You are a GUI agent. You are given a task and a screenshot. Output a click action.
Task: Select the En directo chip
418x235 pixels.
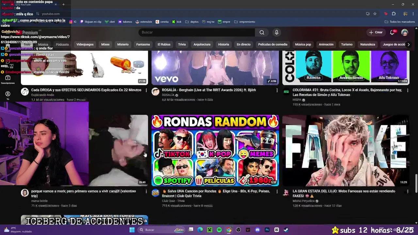pos(244,44)
